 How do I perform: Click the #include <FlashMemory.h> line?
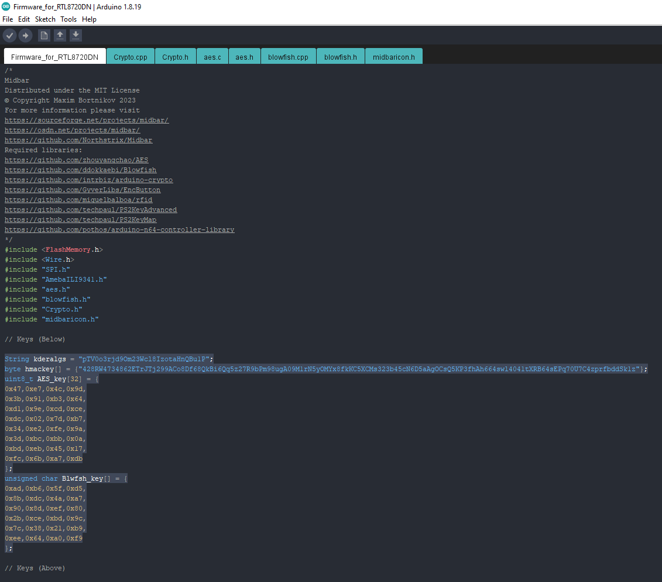54,249
